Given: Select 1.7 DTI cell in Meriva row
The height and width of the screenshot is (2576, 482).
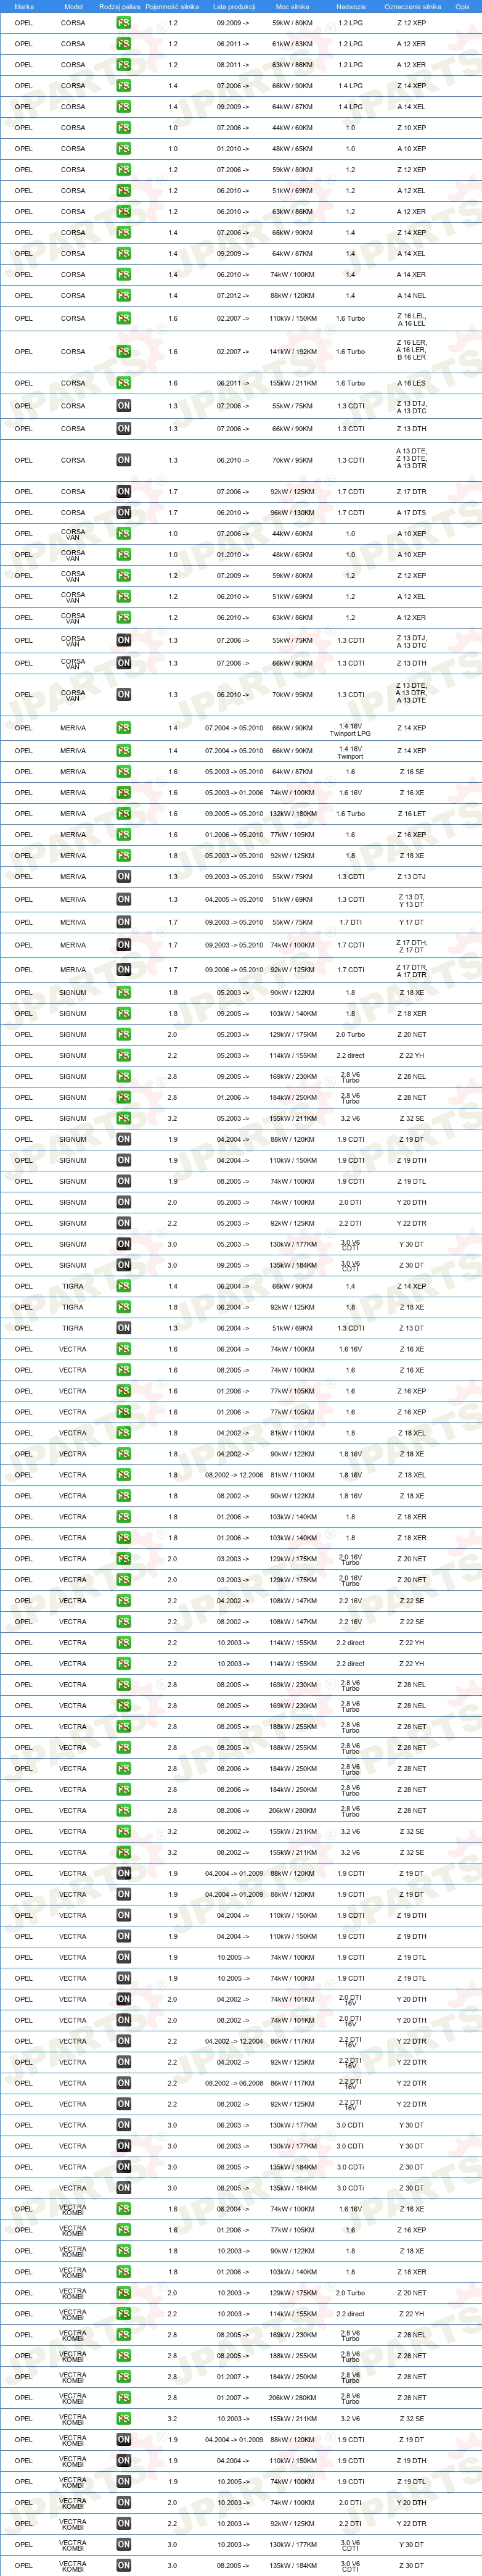Looking at the screenshot, I should [350, 923].
